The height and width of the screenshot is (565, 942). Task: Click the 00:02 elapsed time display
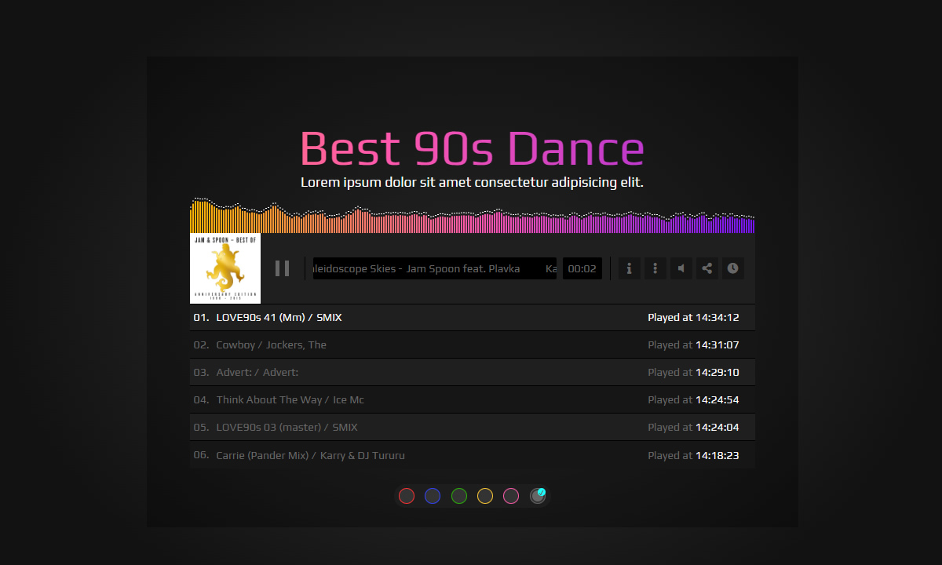(x=582, y=268)
